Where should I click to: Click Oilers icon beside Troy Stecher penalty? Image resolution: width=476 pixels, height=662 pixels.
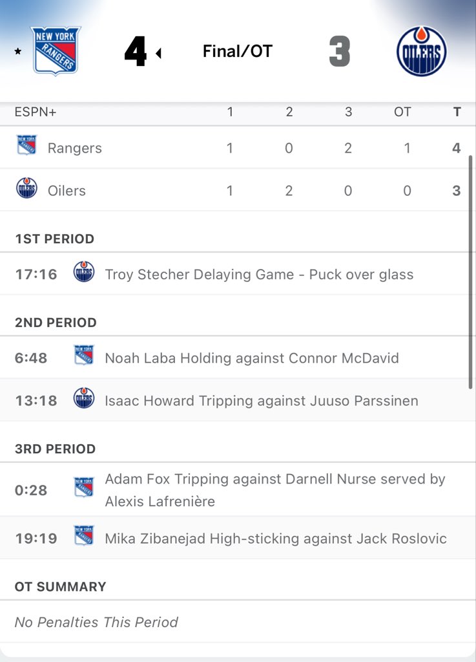coord(84,272)
